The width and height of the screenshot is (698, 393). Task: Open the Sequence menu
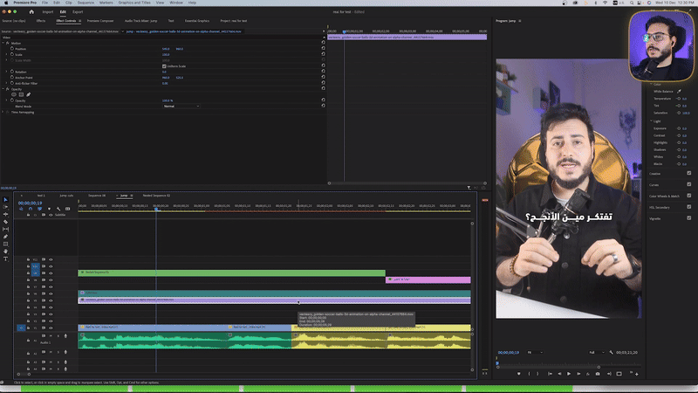pyautogui.click(x=85, y=3)
